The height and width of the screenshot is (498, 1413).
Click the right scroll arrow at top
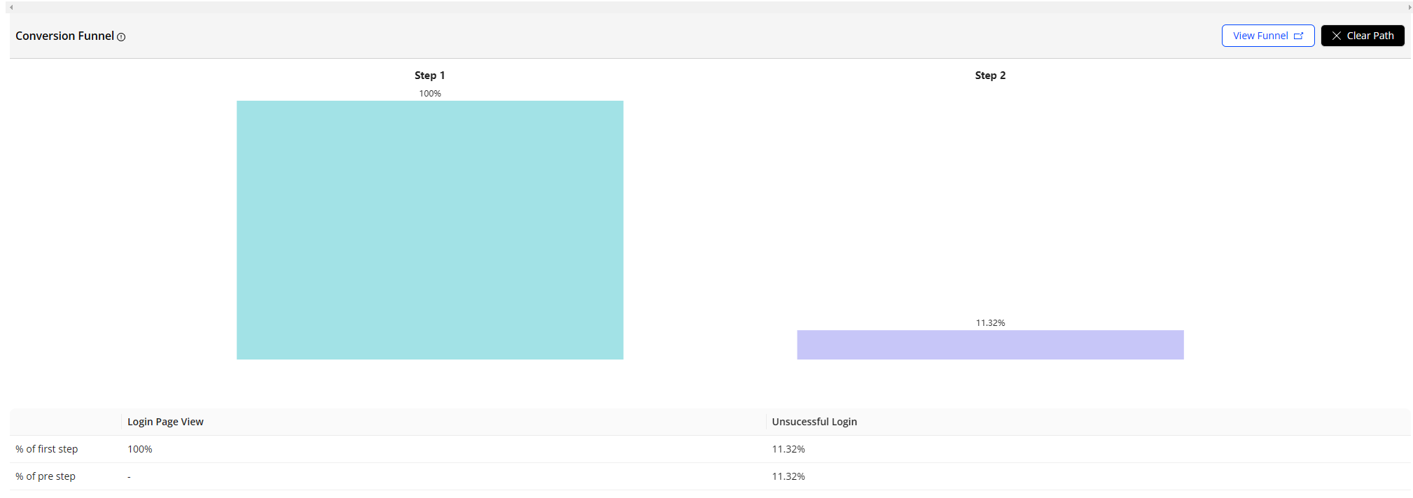[x=1409, y=7]
